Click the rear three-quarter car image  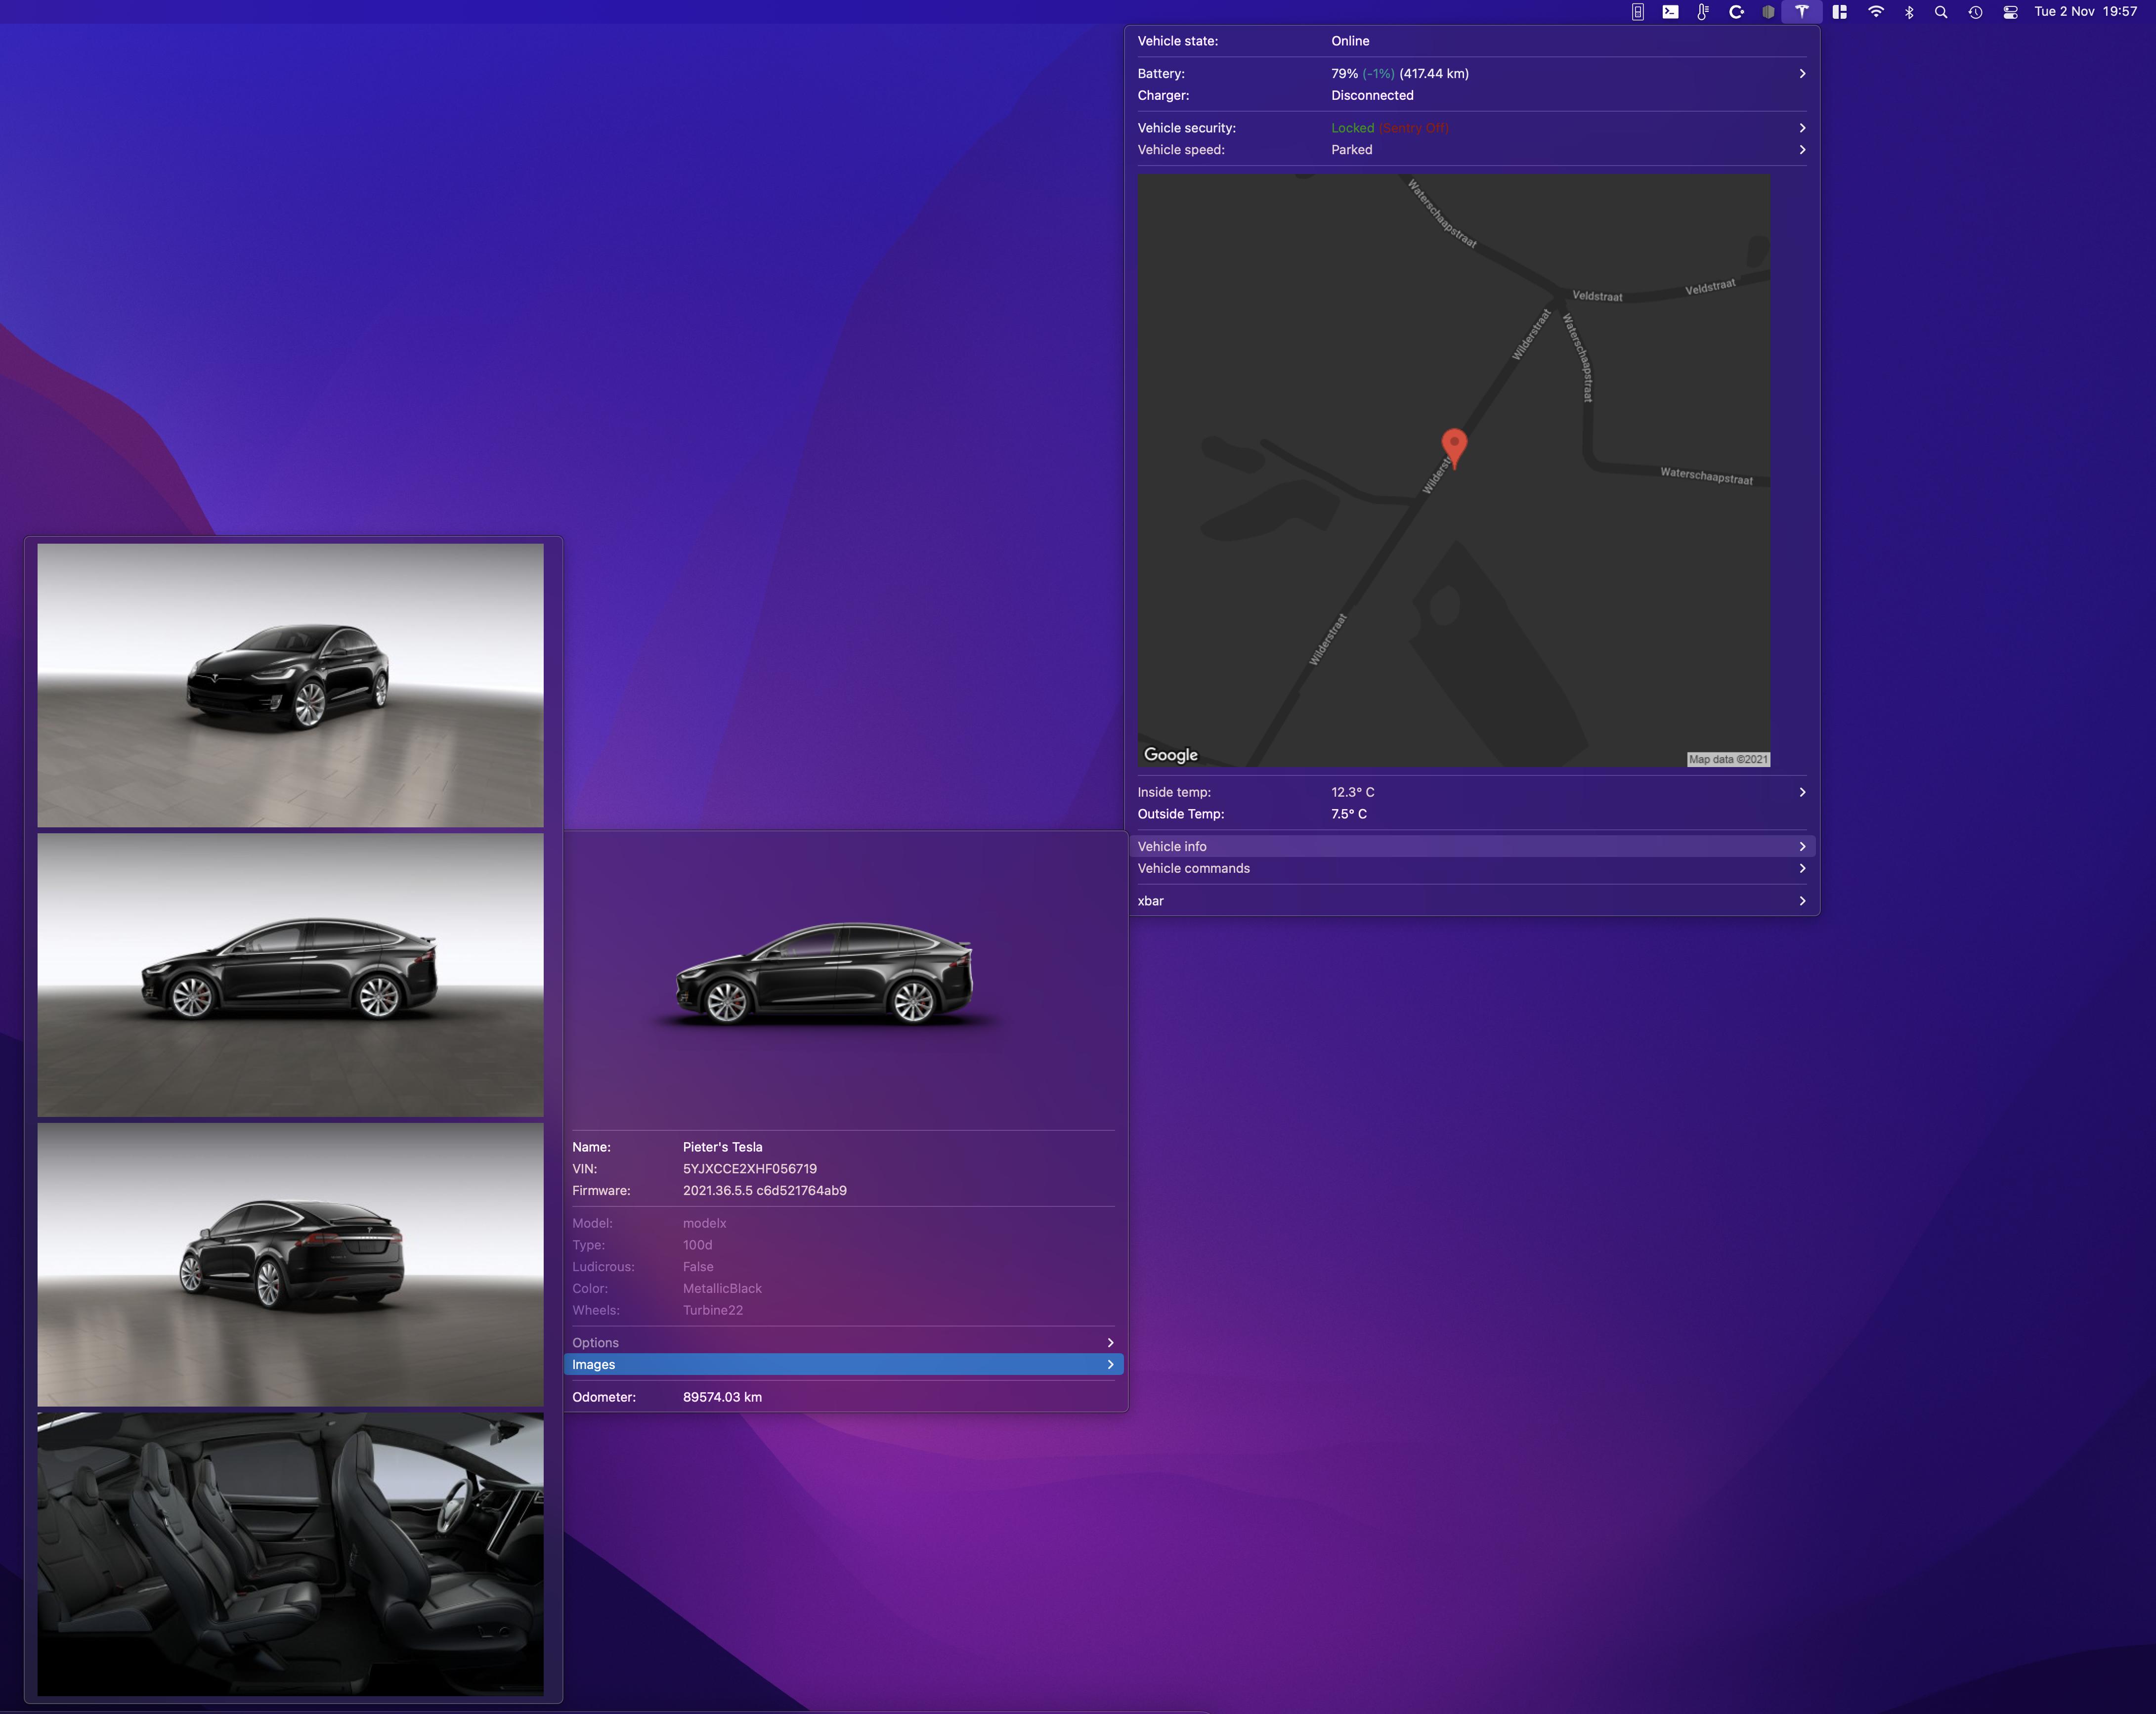point(290,1264)
